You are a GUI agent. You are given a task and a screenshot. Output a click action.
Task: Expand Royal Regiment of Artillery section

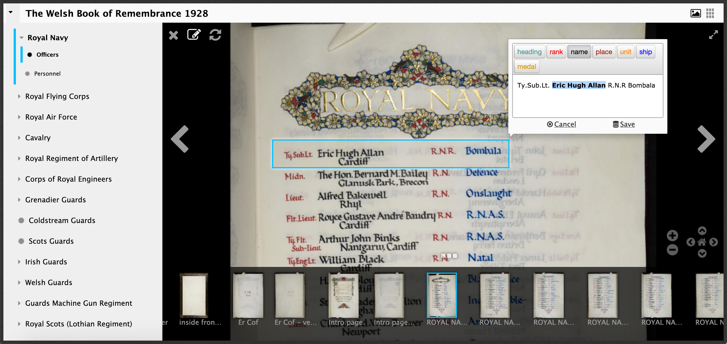19,158
